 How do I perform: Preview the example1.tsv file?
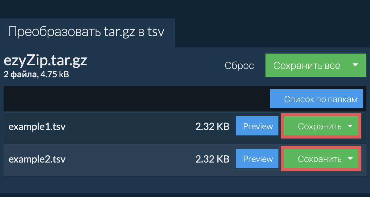click(x=258, y=127)
